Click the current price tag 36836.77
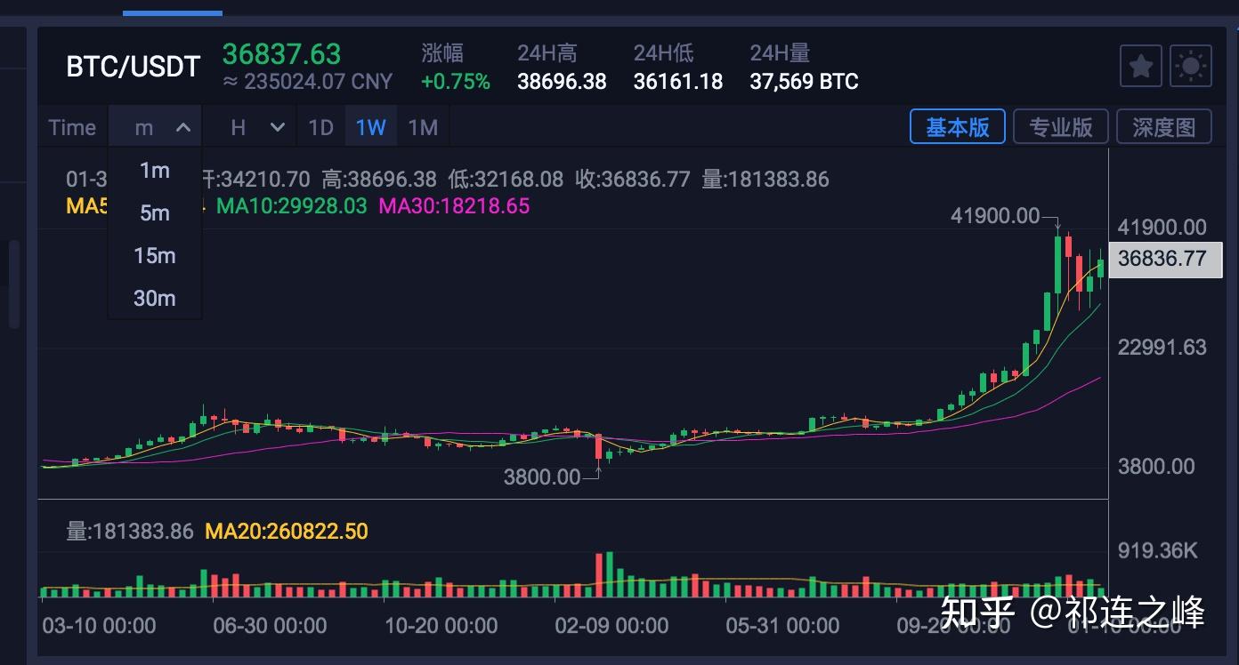Image resolution: width=1239 pixels, height=665 pixels. point(1165,259)
